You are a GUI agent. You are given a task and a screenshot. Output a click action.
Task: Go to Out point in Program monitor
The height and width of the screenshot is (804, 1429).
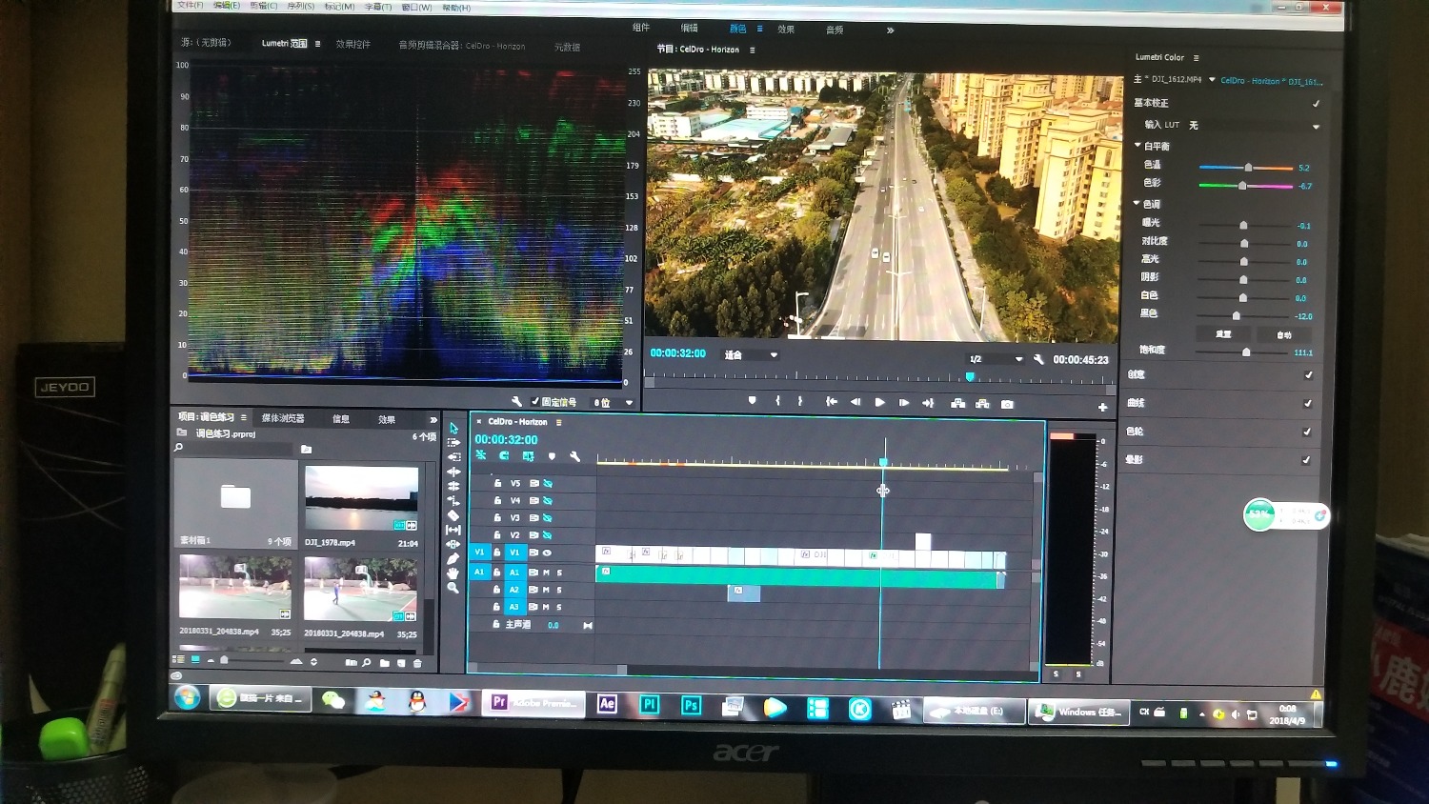[x=928, y=402]
